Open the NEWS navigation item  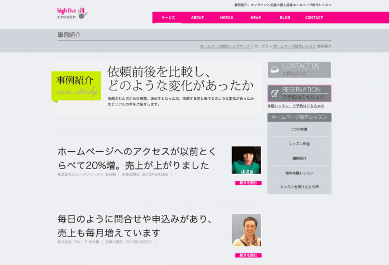255,18
